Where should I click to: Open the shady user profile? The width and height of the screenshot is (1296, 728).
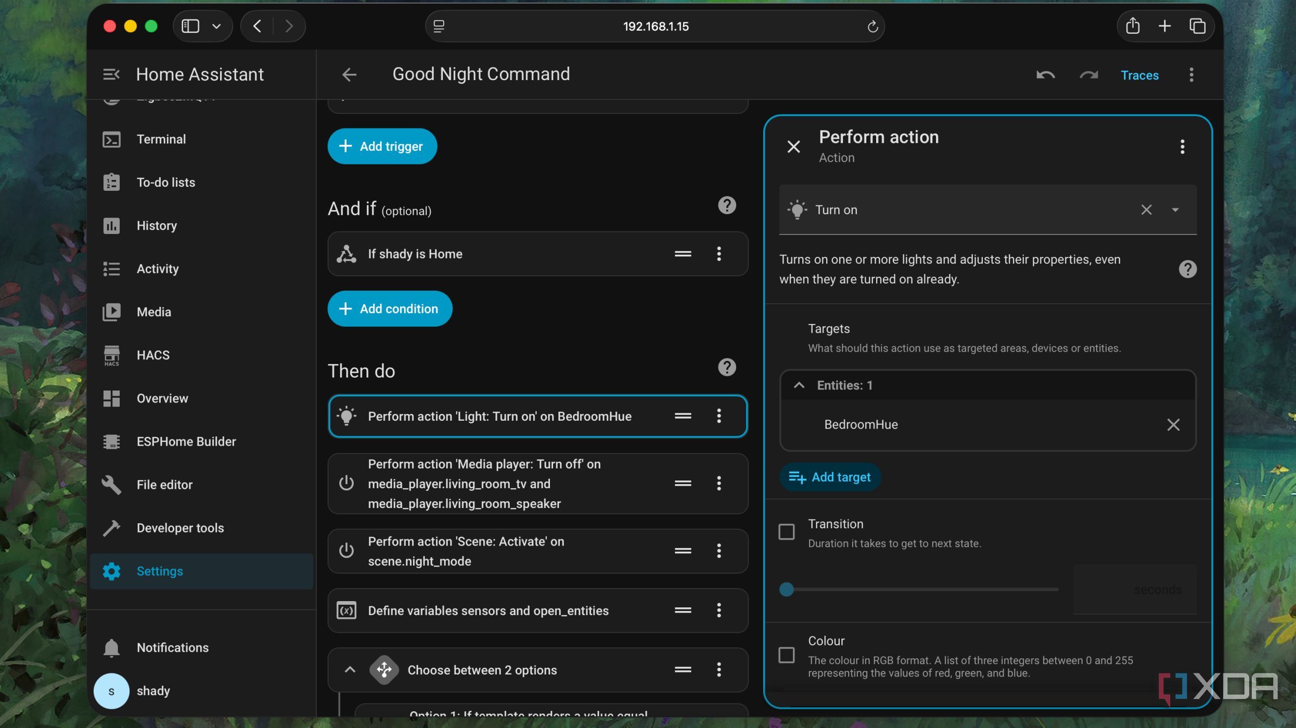tap(201, 691)
